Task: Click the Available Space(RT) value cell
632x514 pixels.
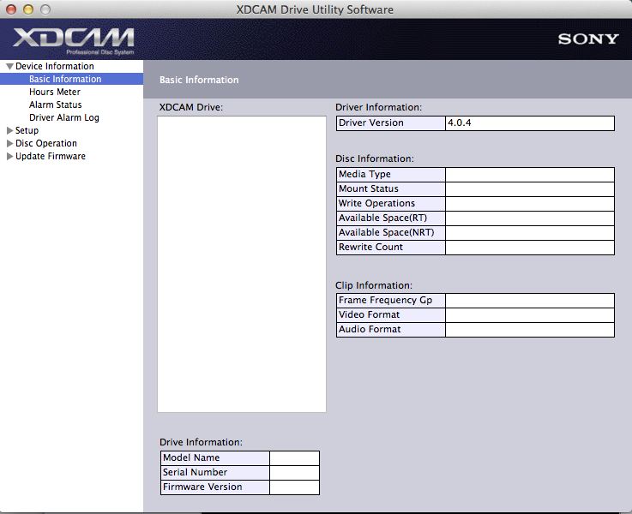Action: click(530, 218)
